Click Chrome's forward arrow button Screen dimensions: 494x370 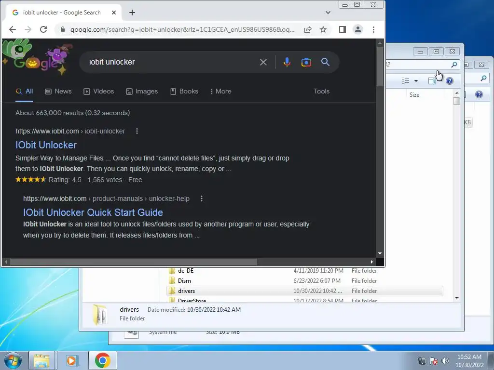[x=28, y=29]
